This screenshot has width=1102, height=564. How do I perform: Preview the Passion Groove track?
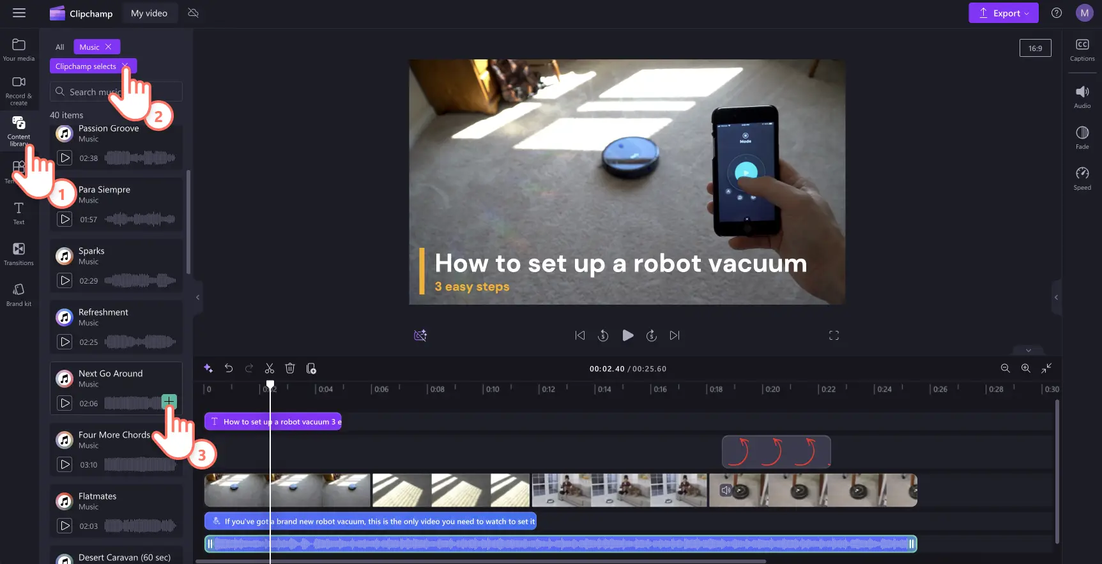coord(65,158)
